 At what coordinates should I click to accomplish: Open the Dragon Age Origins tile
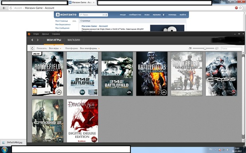click(83, 121)
